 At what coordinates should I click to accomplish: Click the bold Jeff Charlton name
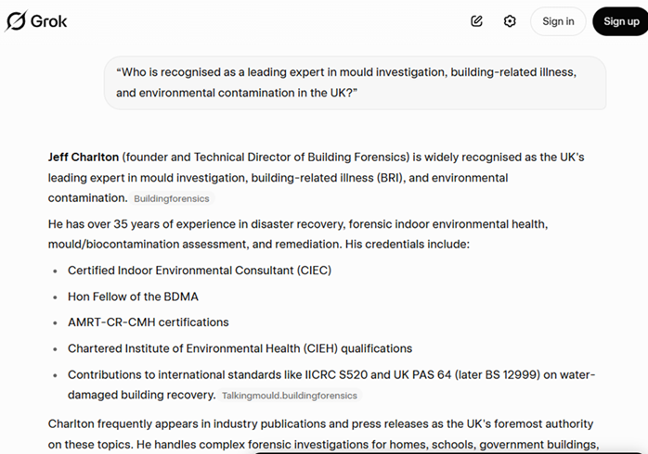(84, 157)
